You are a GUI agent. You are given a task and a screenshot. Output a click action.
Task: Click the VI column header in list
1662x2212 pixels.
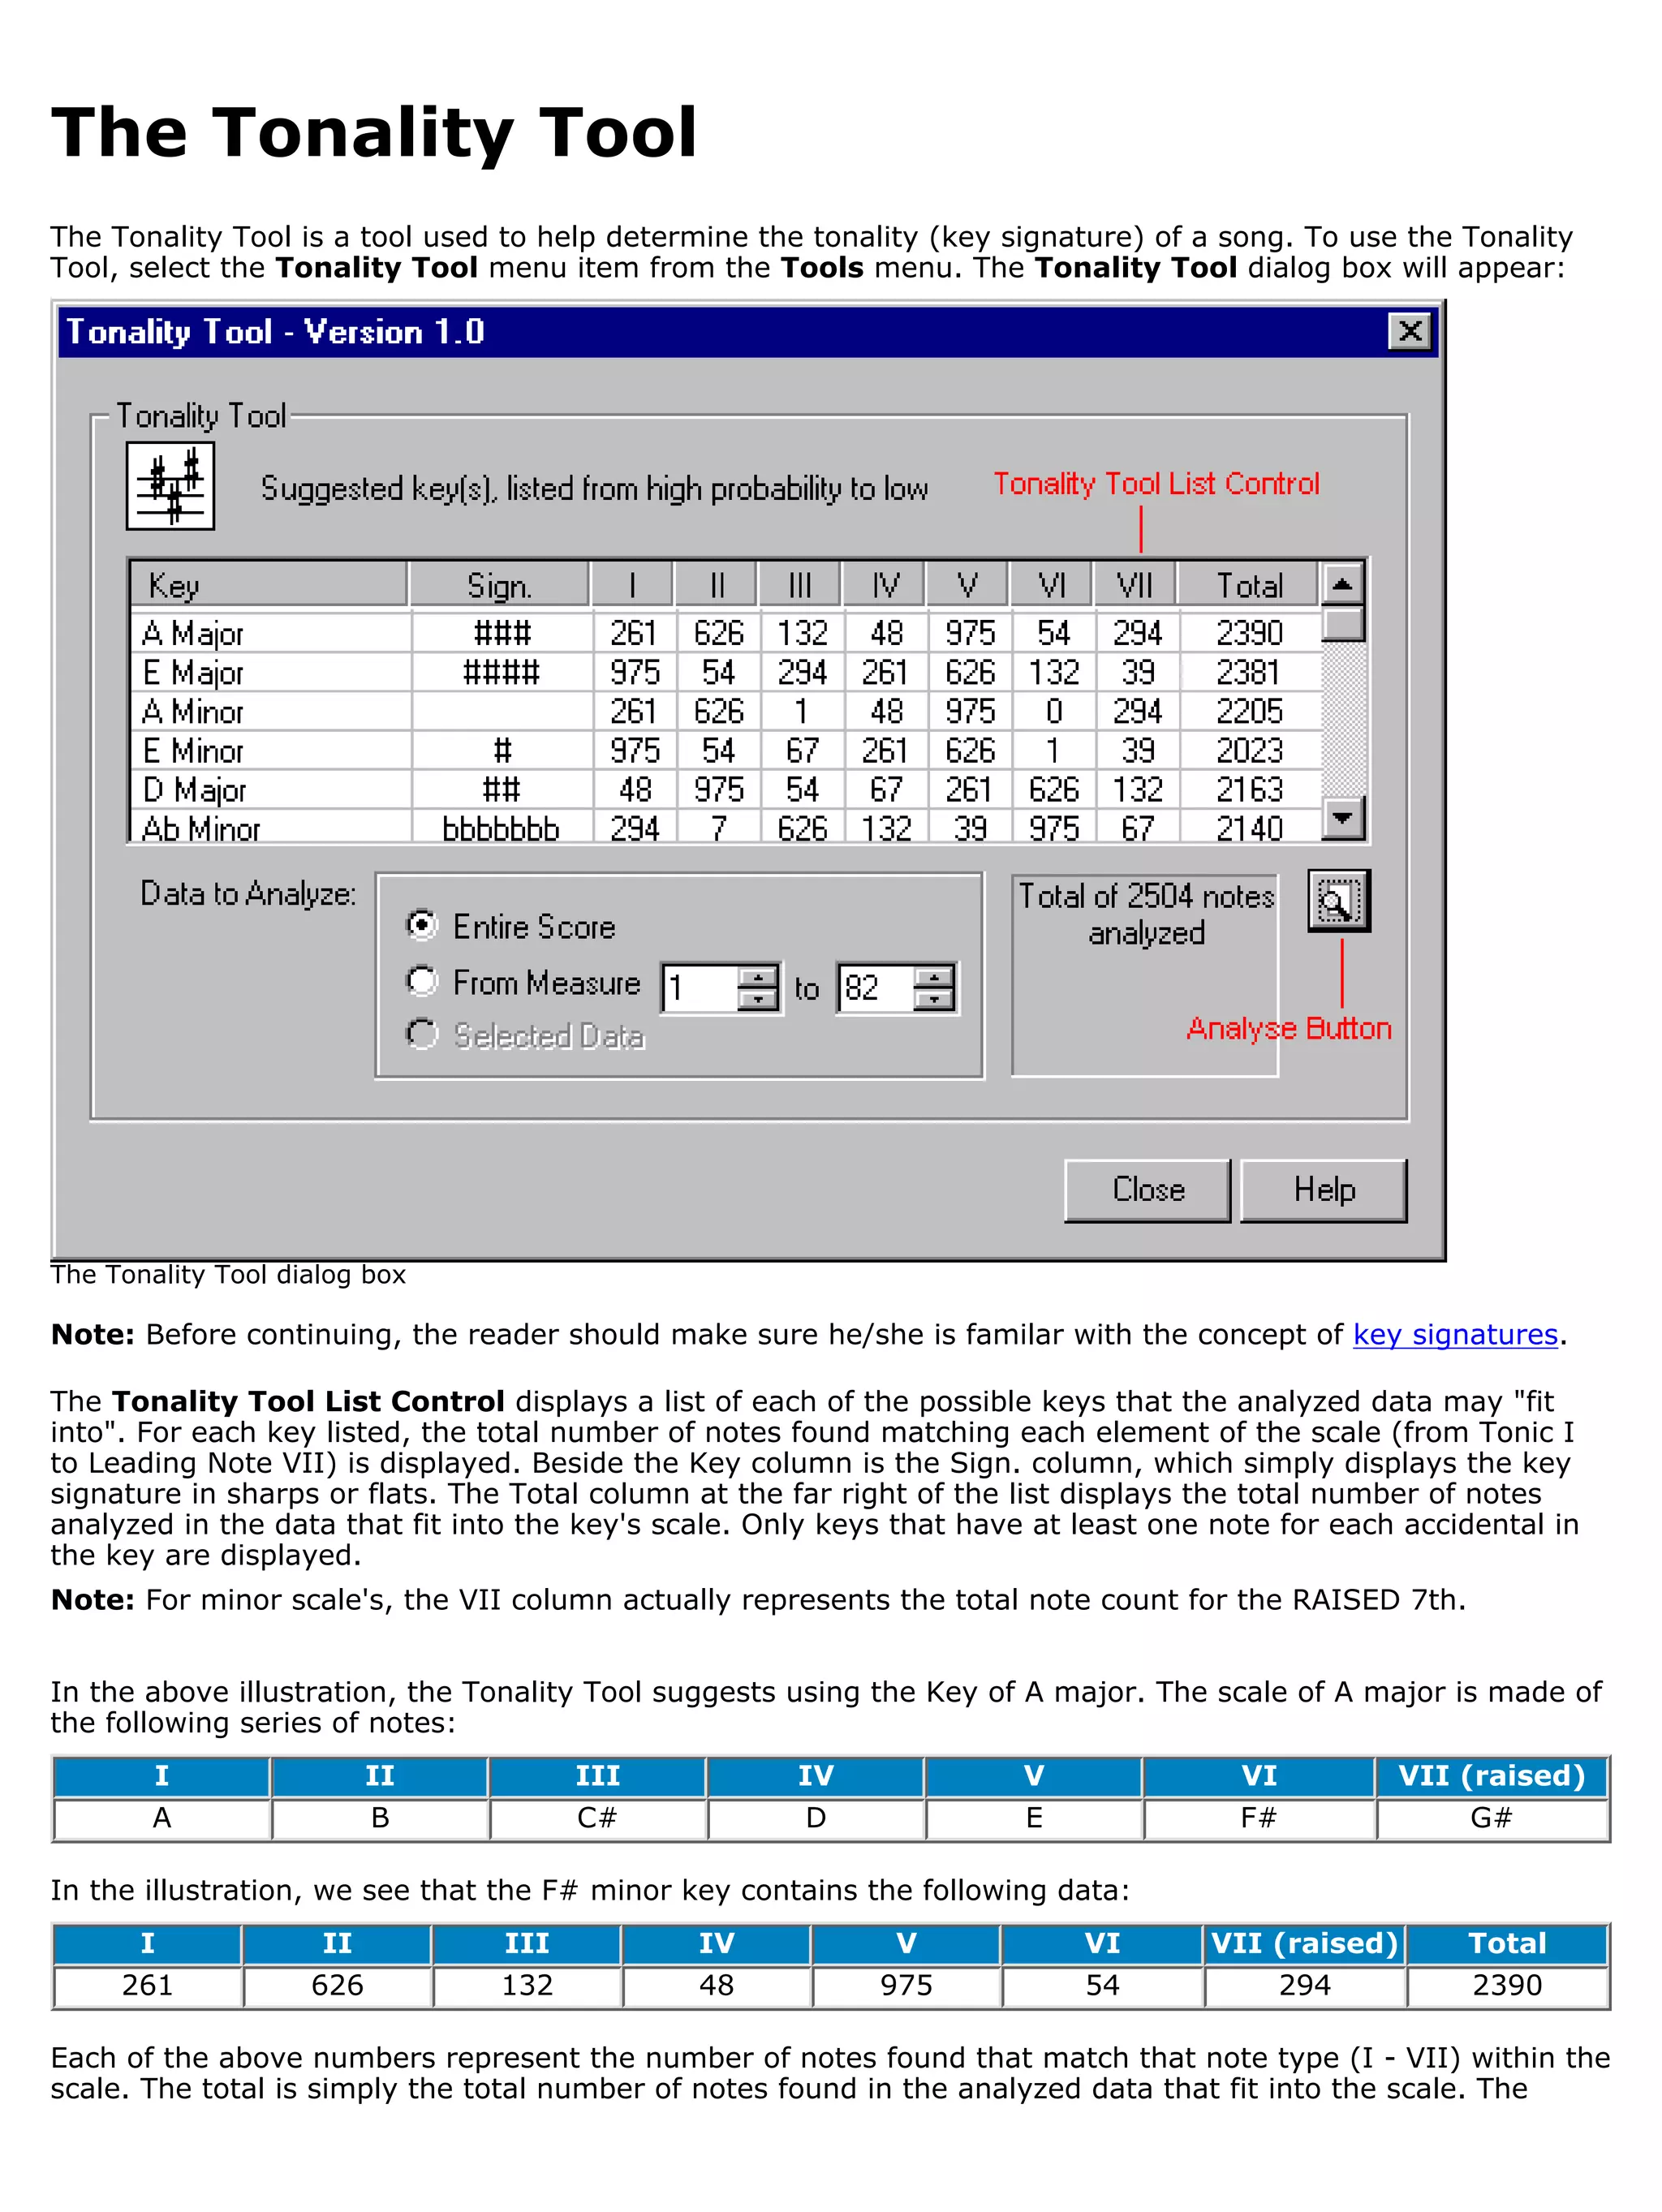pyautogui.click(x=1051, y=585)
